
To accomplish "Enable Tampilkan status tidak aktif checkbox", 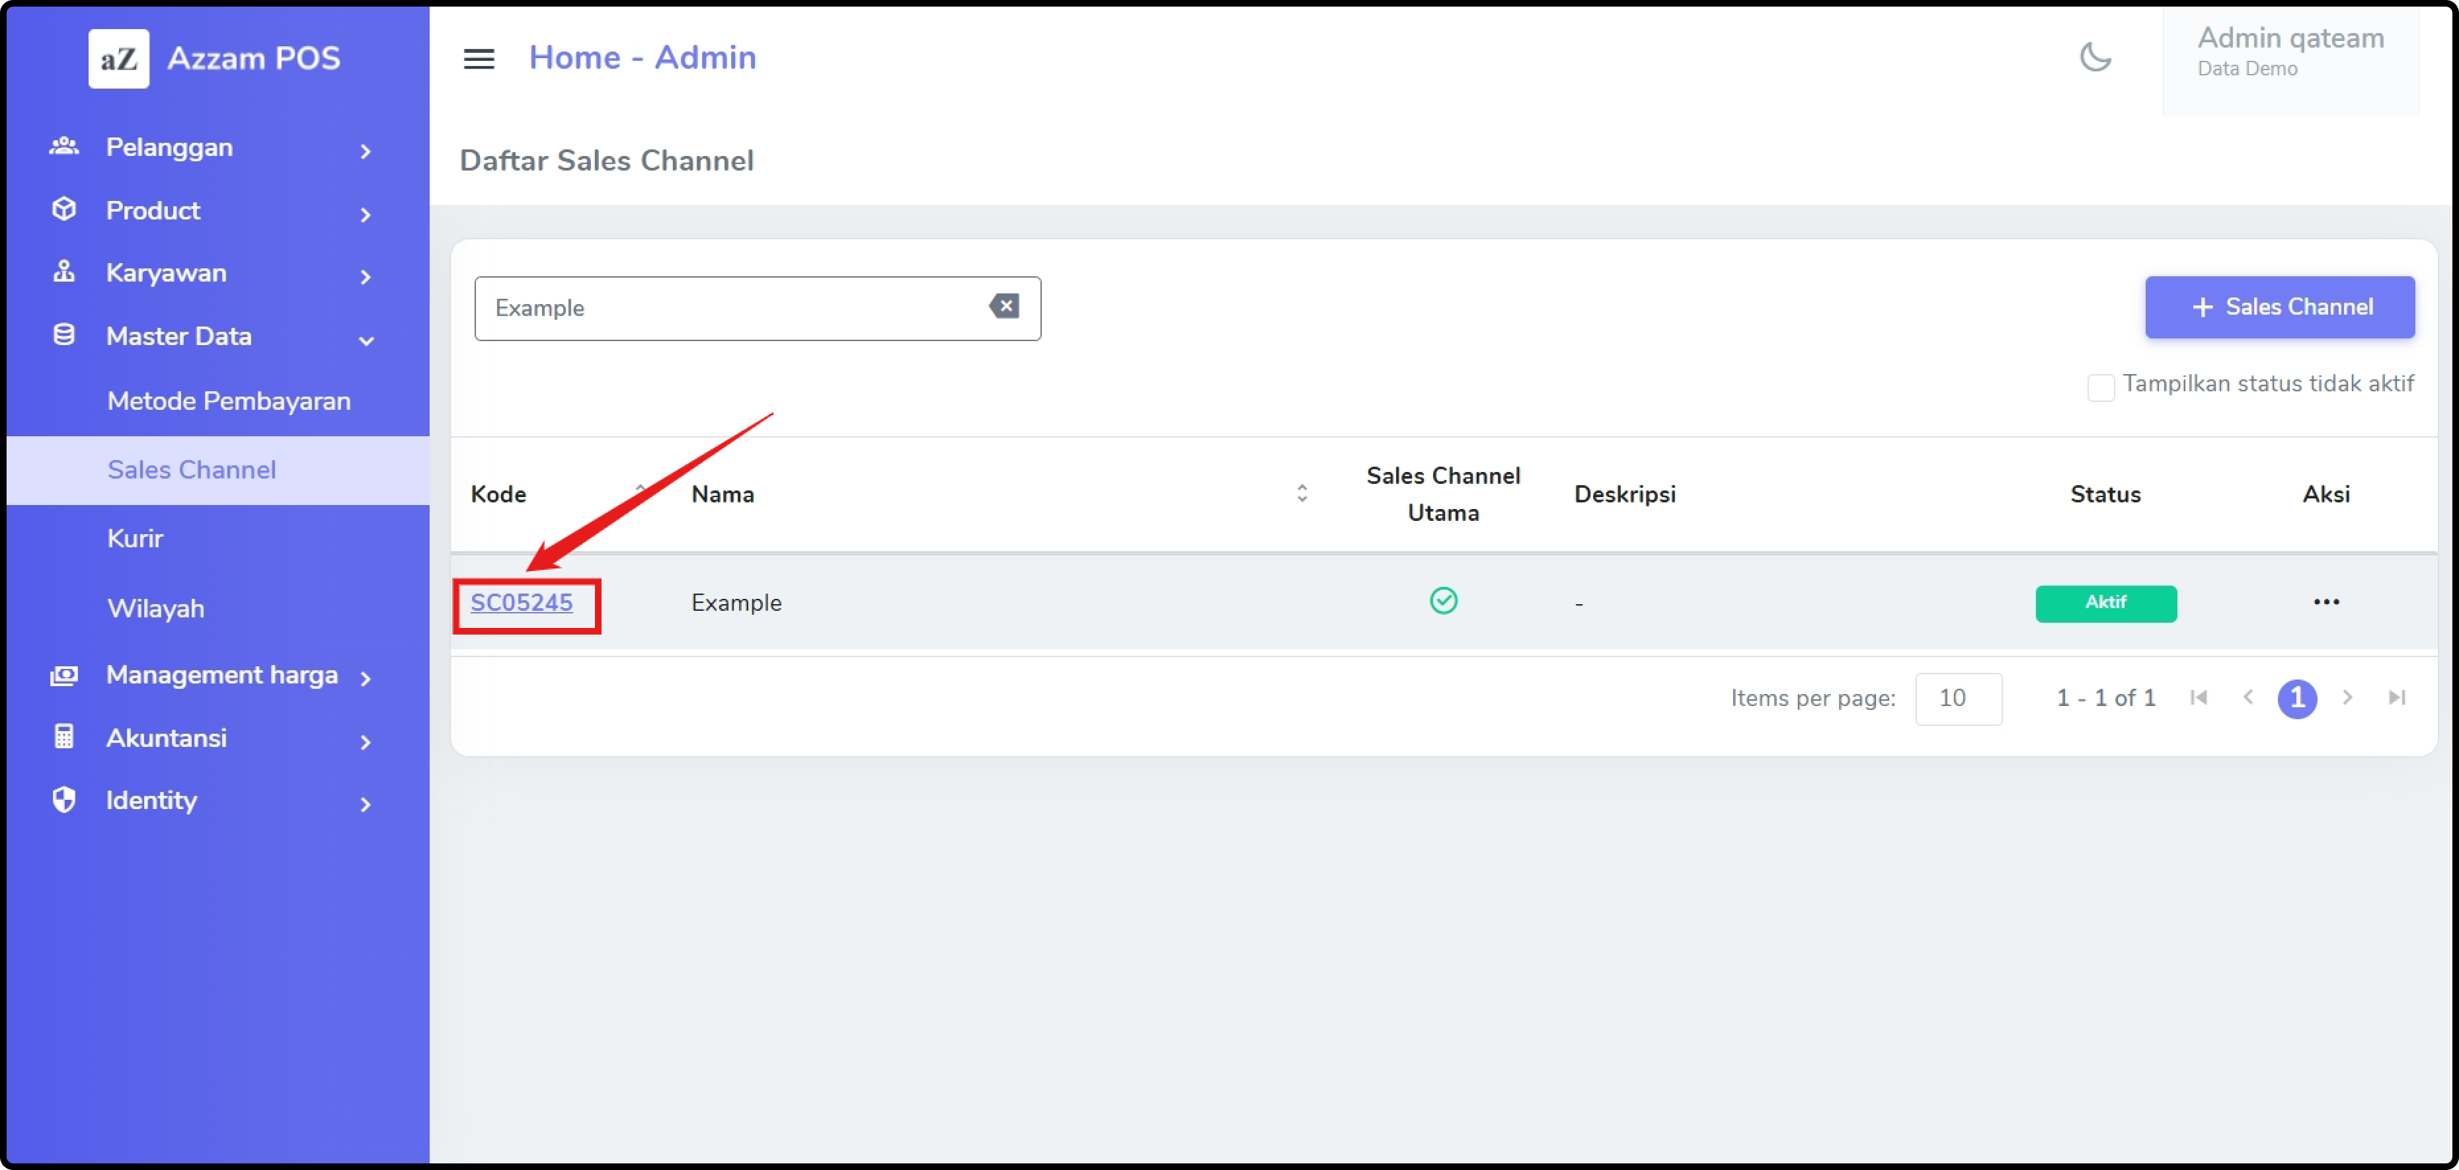I will point(2100,387).
